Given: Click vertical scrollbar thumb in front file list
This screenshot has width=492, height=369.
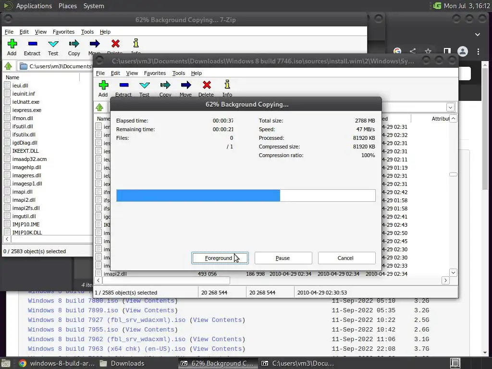Looking at the screenshot, I should pyautogui.click(x=453, y=174).
